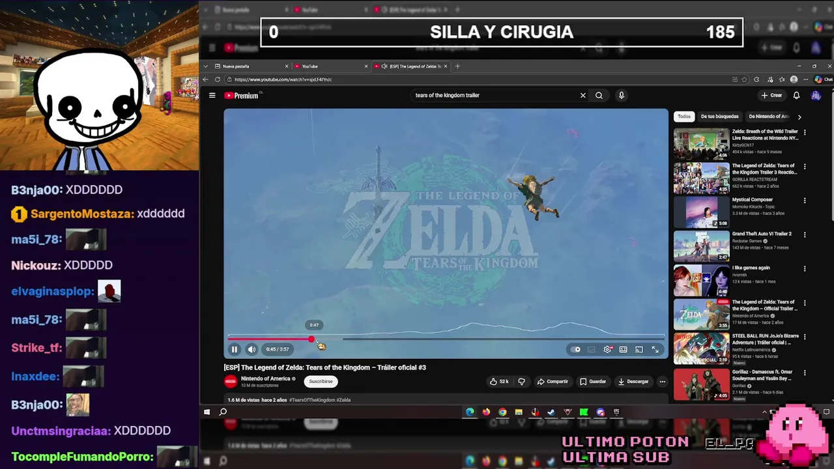Click the Guardar button
The image size is (834, 469).
point(593,382)
